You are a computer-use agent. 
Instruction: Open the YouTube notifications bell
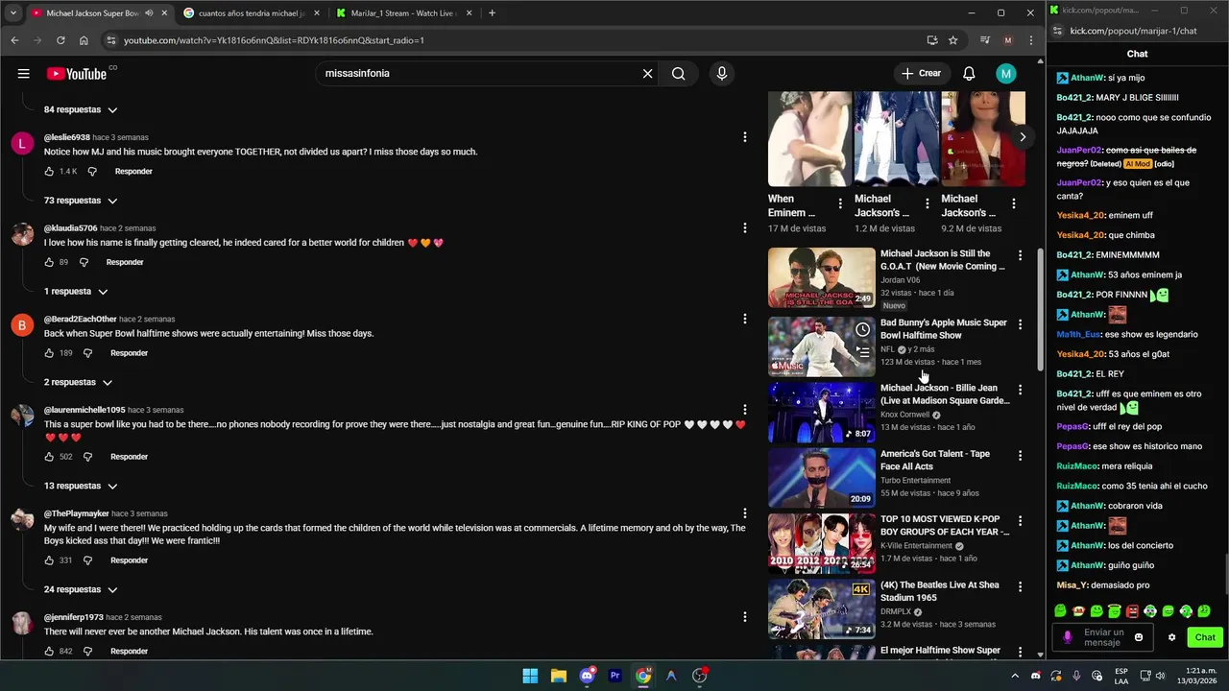pyautogui.click(x=969, y=73)
